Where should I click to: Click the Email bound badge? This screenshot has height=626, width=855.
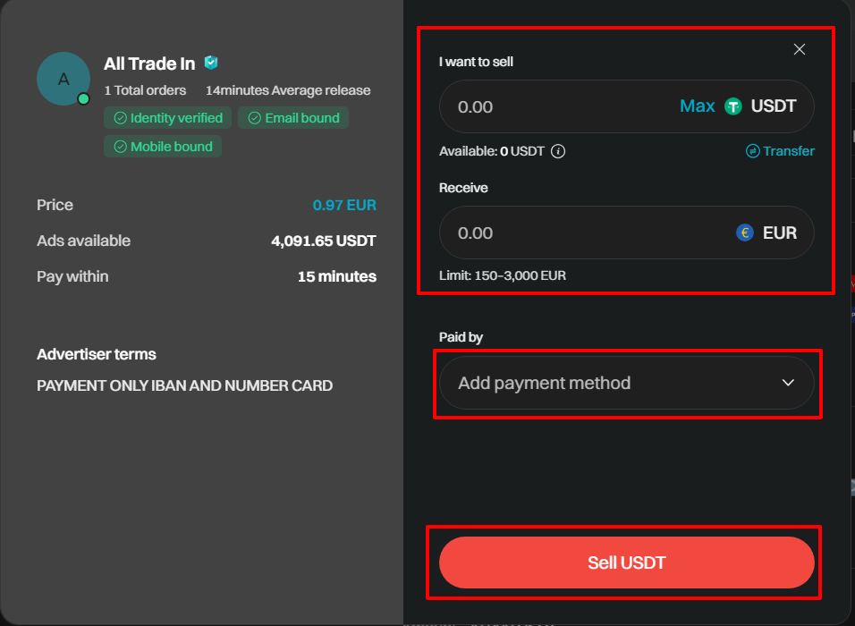(293, 118)
